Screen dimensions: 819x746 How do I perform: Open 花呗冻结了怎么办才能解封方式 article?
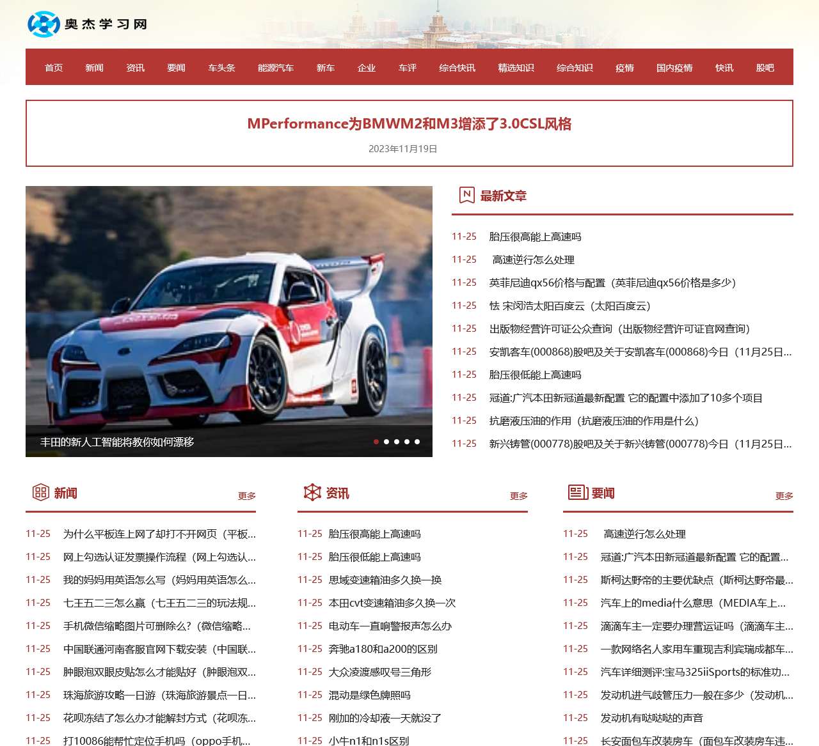point(159,718)
